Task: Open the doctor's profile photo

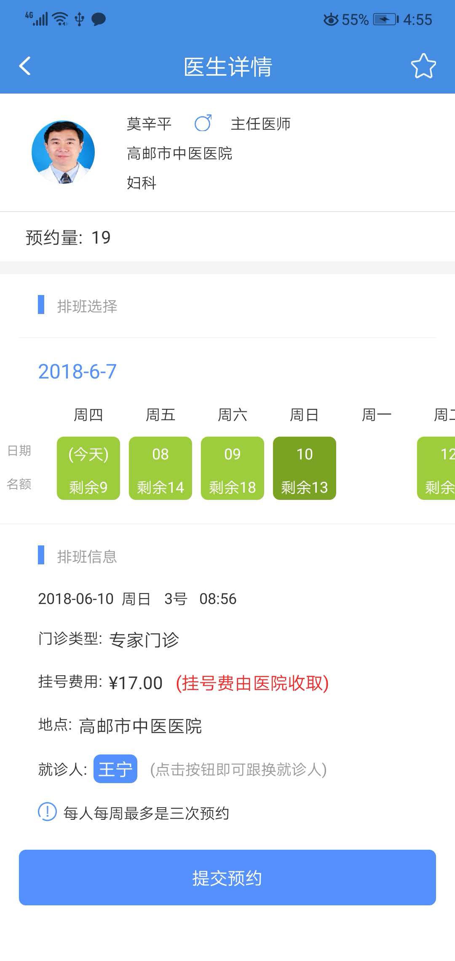Action: (x=63, y=152)
